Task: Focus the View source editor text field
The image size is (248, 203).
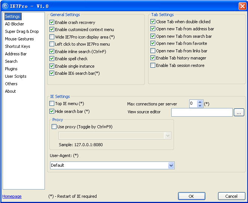Action: click(202, 113)
